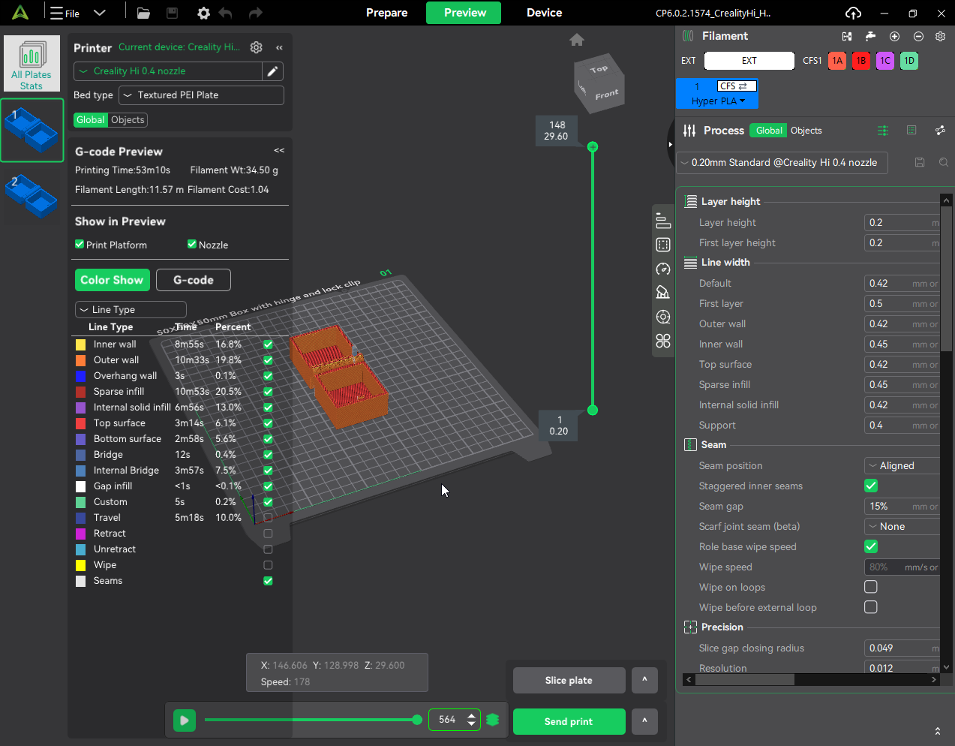Open the File menu
Screen dimensions: 955x746
(66, 13)
